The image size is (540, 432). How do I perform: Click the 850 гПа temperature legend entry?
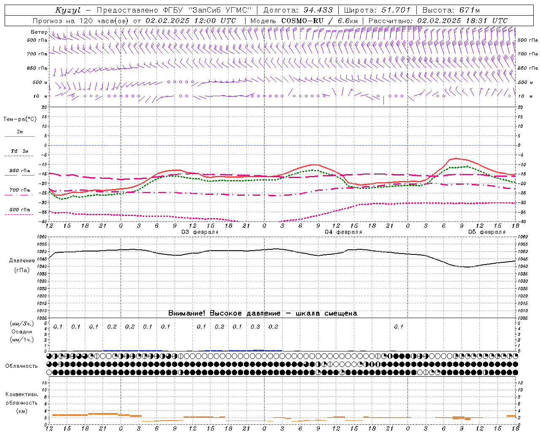[20, 171]
